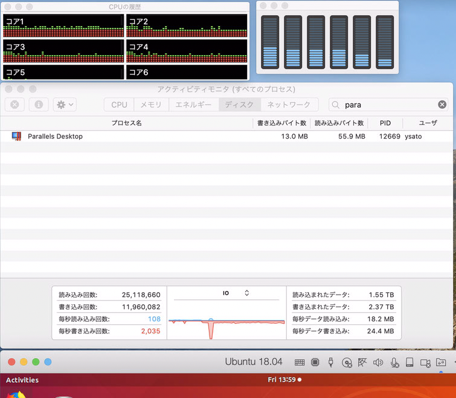Open the shared folder icon in VM toolbar
Viewport: 456px width, 398px height.
click(x=441, y=362)
